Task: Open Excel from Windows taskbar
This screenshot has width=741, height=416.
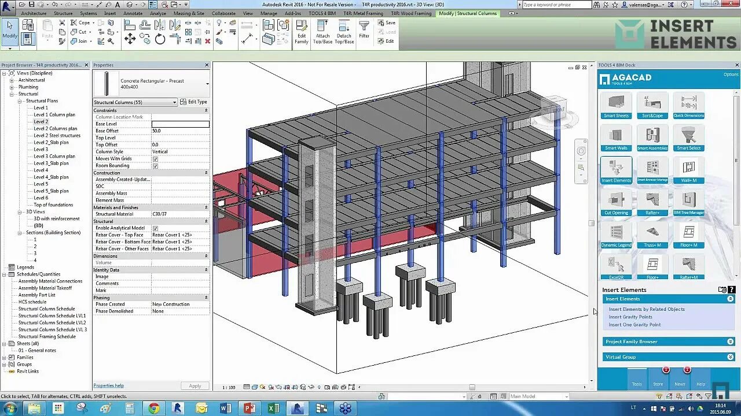Action: (x=274, y=408)
